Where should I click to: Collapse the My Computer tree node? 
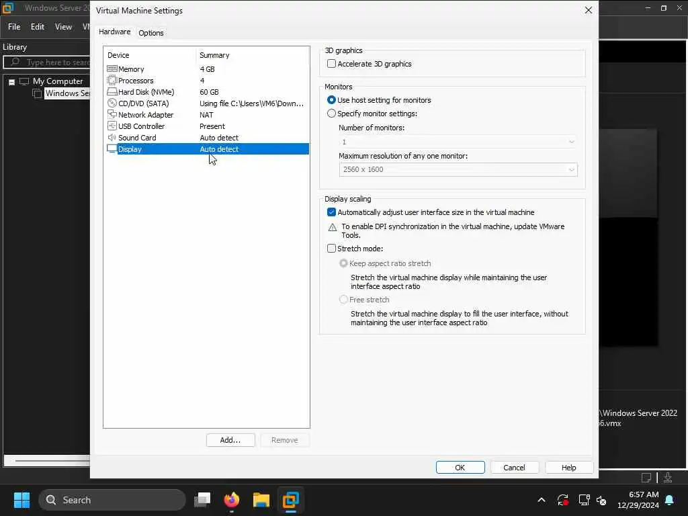click(x=12, y=81)
